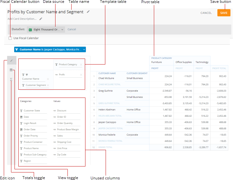Viewport: 233px width, 180px height.
Task: Expand the Customer Name filter dropdown arrow
Action: tap(84, 49)
